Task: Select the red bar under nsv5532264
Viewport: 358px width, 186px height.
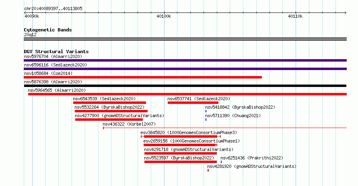Action: point(111,111)
